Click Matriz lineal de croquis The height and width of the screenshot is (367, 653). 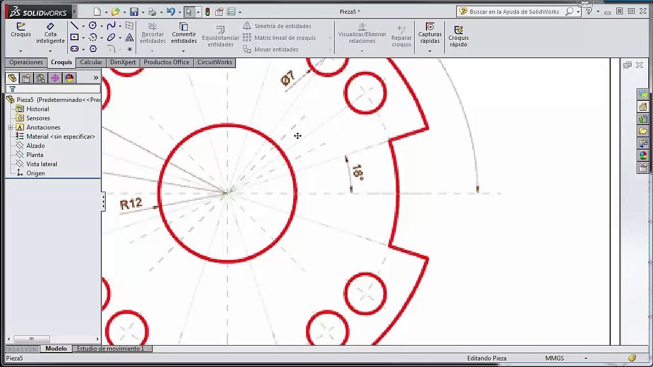280,38
